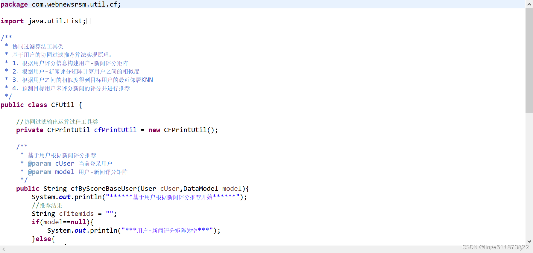
Task: Click comment line '4、预测目标用户未评分新闻的评分并进行推荐'
Action: pos(71,88)
